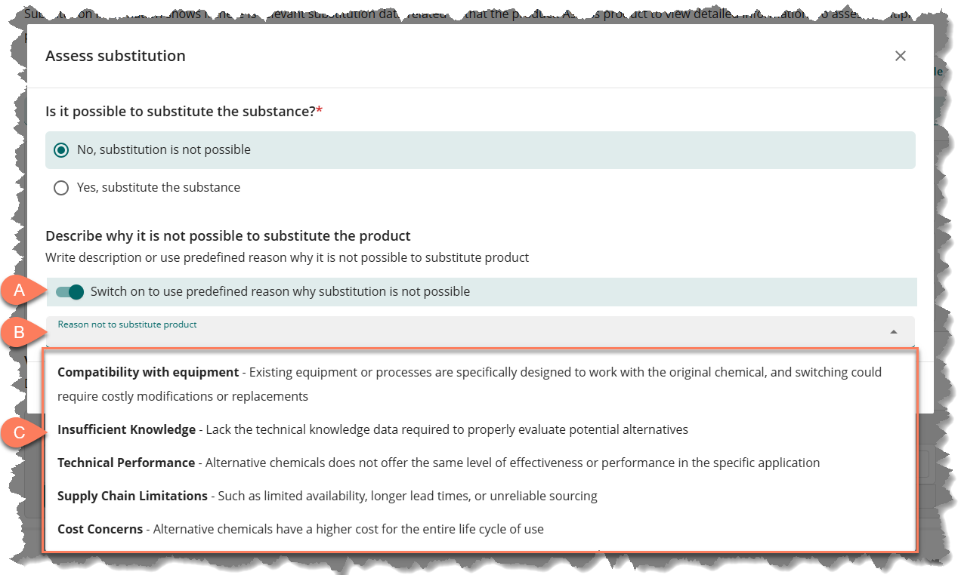Pick the "Insufficient Knowledge" option

pos(126,429)
